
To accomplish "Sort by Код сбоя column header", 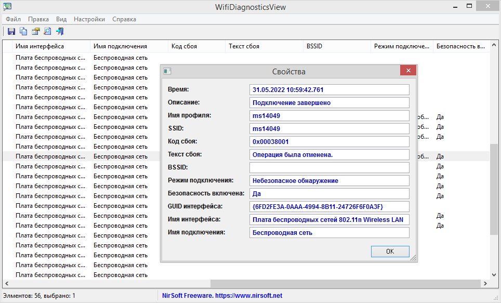I will tap(196, 46).
